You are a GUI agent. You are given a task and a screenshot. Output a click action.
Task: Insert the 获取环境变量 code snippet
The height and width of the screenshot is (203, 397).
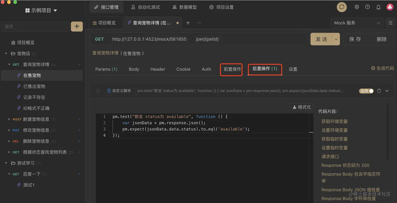[x=335, y=121]
